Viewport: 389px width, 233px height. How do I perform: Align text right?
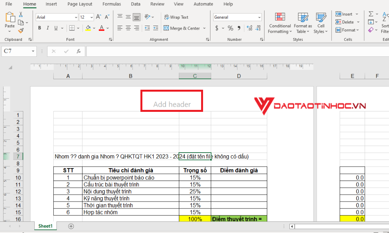137,28
